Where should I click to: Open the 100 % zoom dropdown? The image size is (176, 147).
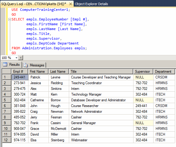click(x=16, y=58)
